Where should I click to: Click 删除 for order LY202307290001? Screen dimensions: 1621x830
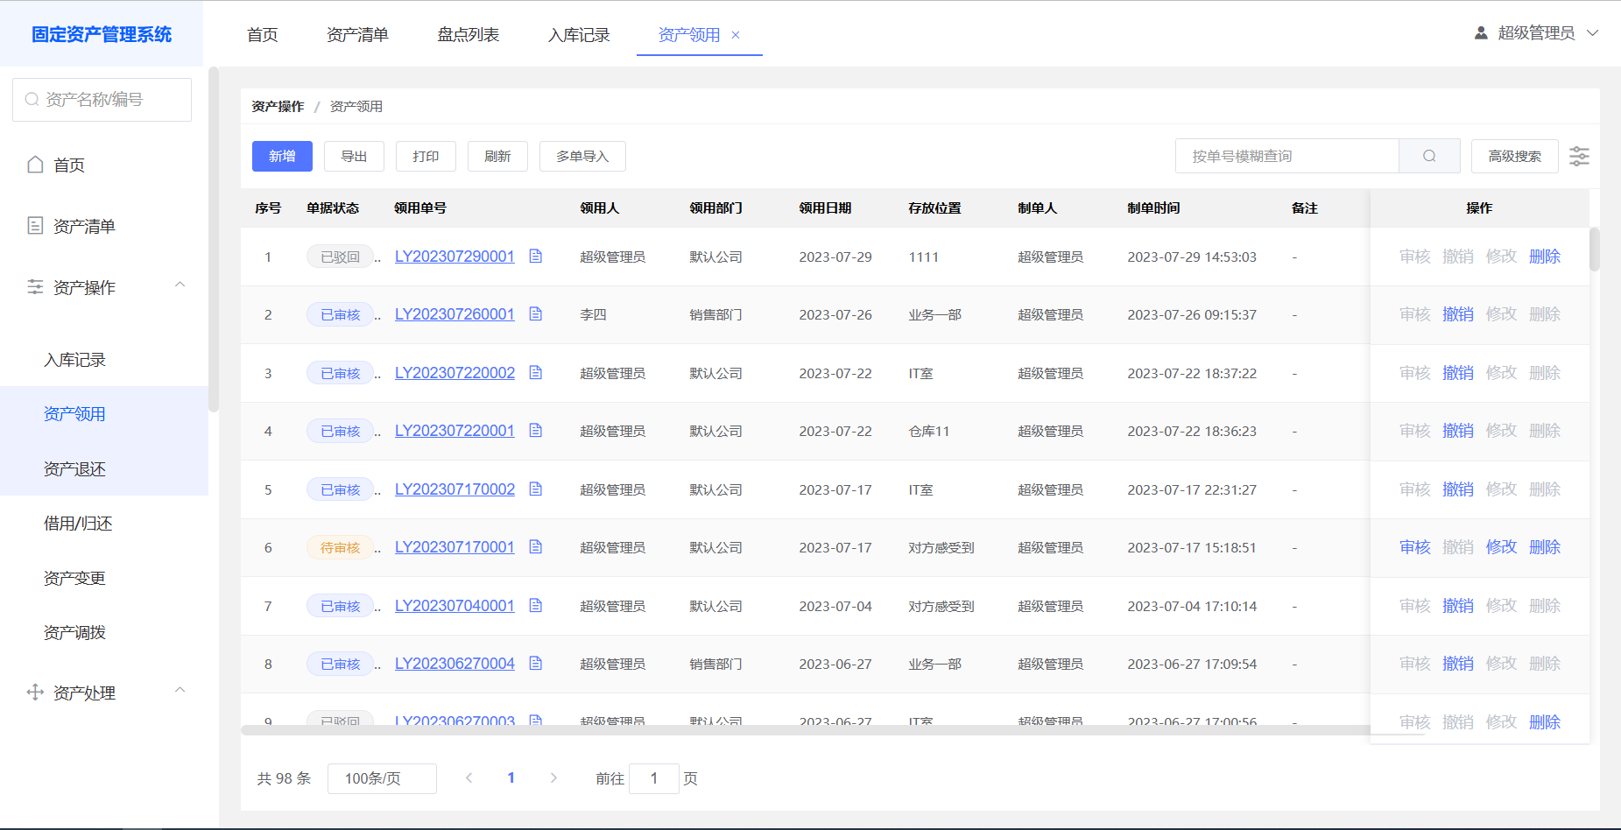tap(1545, 257)
